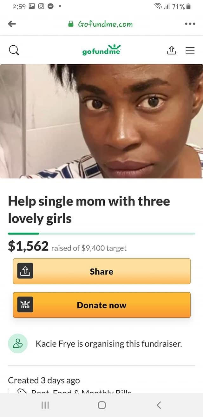203x417 pixels.
Task: Open the hamburger navigation menu
Action: 190,50
